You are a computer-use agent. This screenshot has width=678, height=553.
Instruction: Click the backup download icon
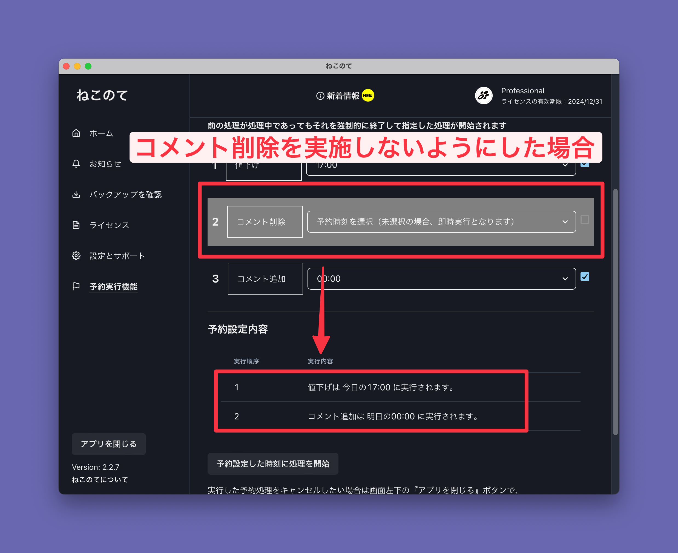(x=76, y=194)
